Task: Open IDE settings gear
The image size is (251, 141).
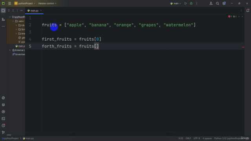Action: (224, 4)
